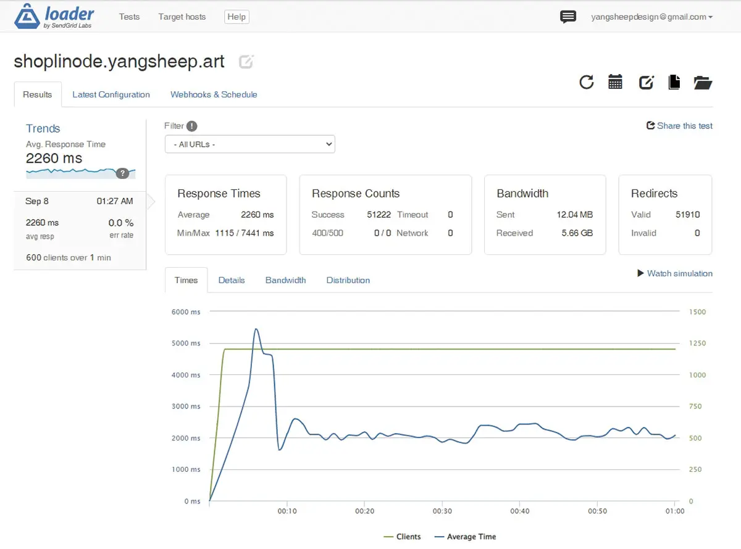Click the copy test document icon
This screenshot has height=549, width=741.
pyautogui.click(x=674, y=82)
